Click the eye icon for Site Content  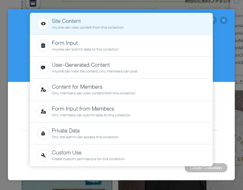tap(43, 24)
